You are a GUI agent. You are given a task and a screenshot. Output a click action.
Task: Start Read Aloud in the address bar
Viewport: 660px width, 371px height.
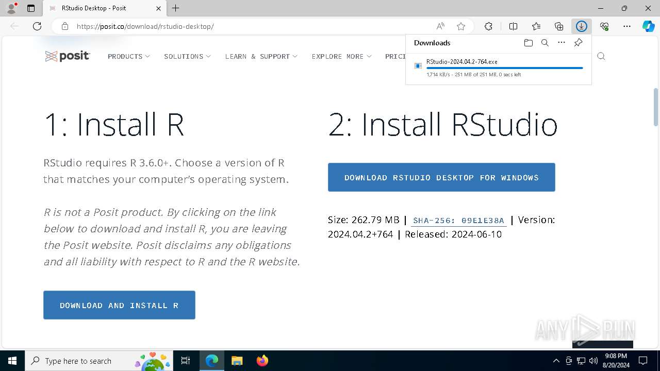coord(440,26)
